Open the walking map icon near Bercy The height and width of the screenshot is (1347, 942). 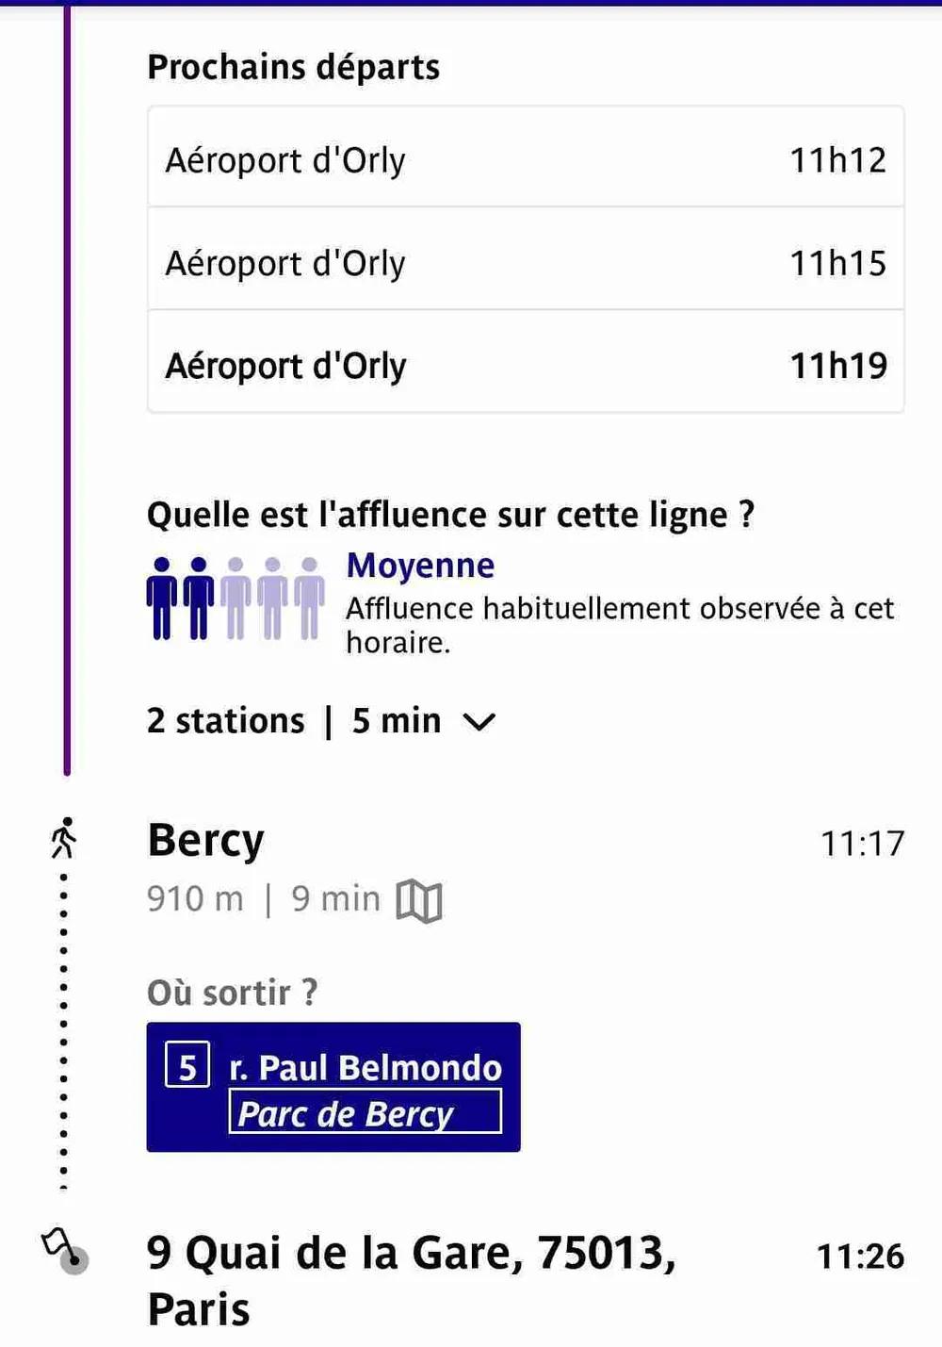pyautogui.click(x=419, y=900)
